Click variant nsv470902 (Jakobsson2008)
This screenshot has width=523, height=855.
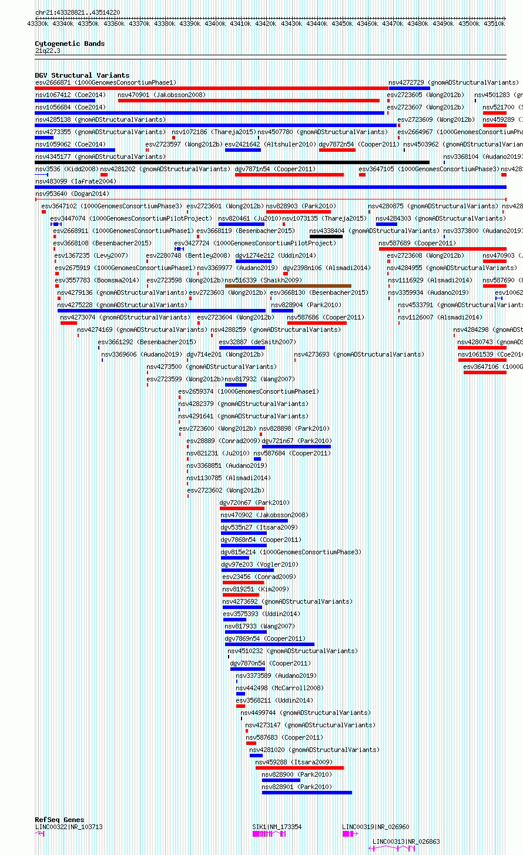[x=264, y=515]
